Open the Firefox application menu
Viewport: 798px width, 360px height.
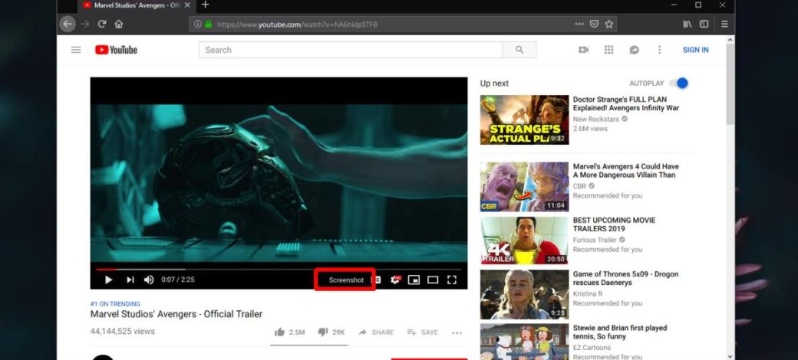click(x=724, y=24)
